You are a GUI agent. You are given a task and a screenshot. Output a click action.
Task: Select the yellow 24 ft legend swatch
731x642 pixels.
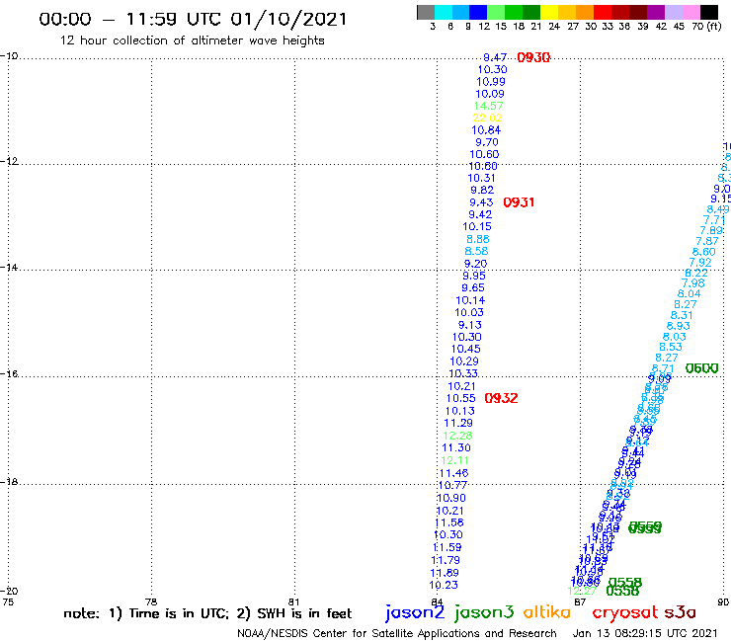click(x=549, y=12)
